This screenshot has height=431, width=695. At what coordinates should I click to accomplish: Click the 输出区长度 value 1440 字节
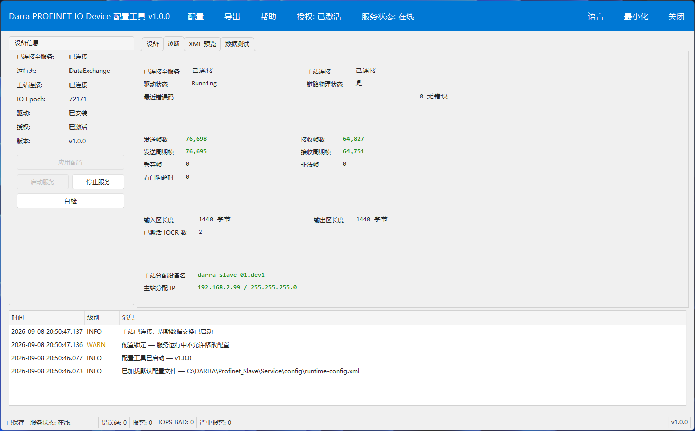tap(372, 219)
